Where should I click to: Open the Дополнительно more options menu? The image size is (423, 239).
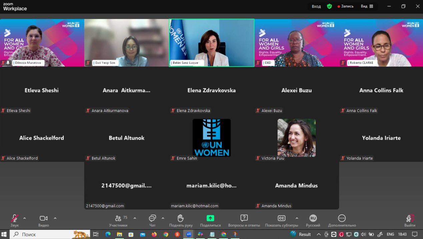tap(342, 221)
